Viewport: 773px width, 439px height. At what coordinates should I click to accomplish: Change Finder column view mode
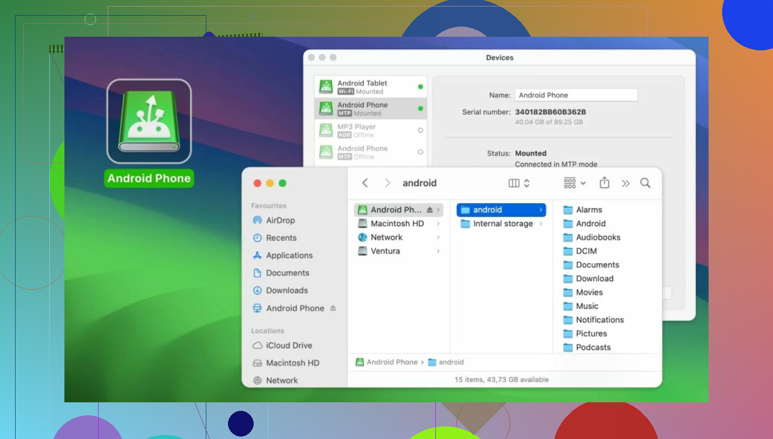pos(519,183)
